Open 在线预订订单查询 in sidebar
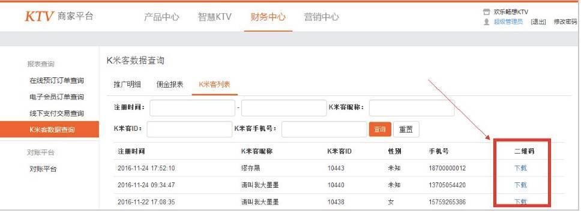Screen dimensions: 581x216 click(x=56, y=80)
